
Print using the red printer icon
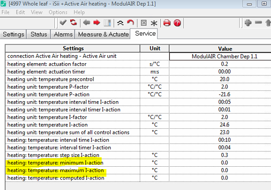167,23
